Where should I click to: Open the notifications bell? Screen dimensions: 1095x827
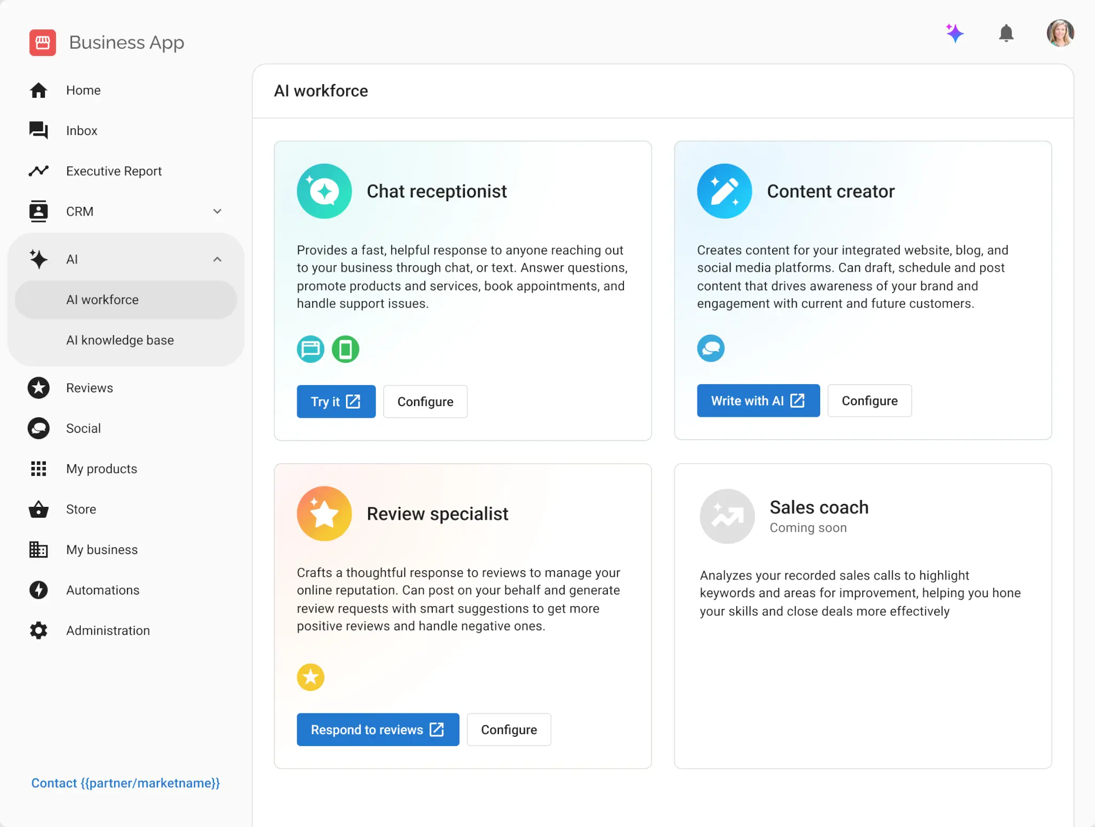pos(1006,33)
